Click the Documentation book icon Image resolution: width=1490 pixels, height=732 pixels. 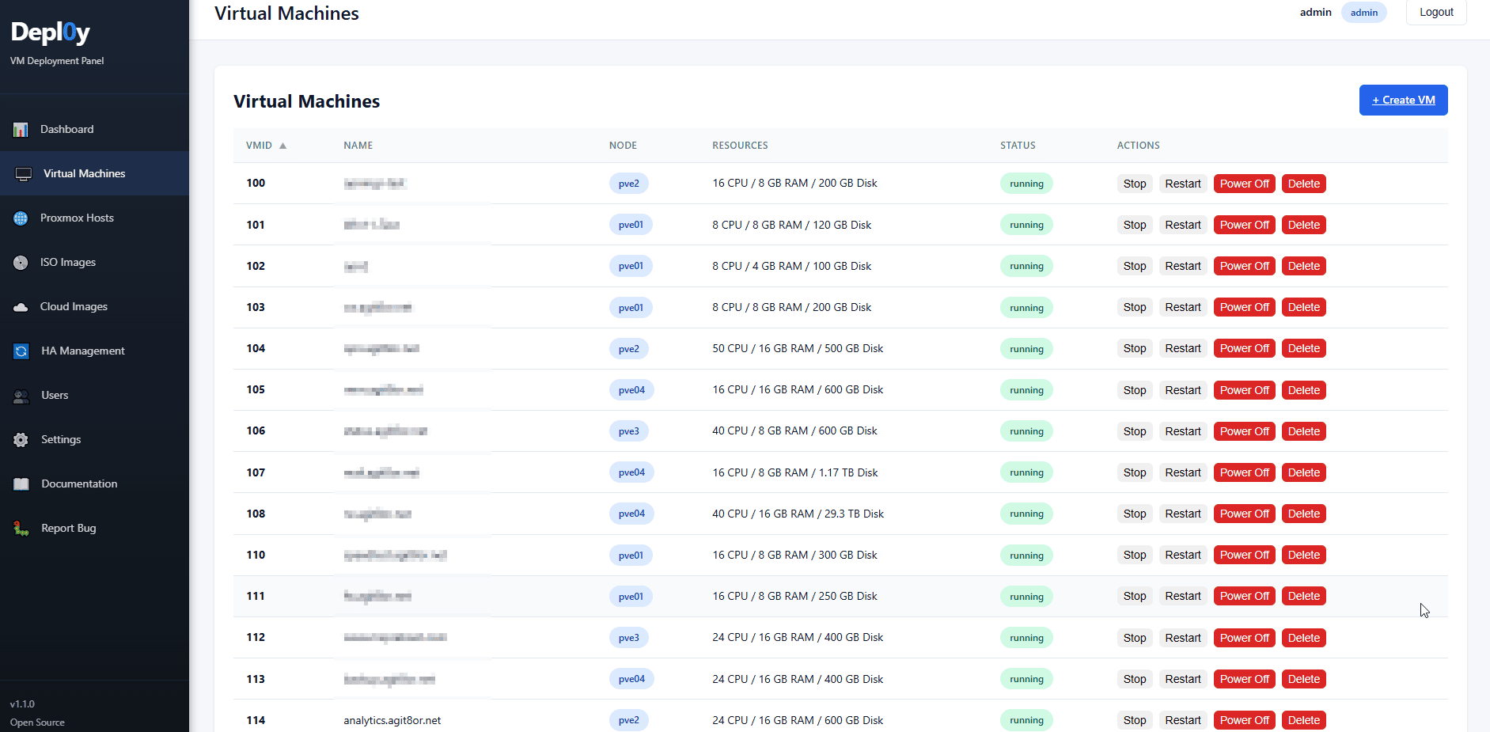point(21,484)
